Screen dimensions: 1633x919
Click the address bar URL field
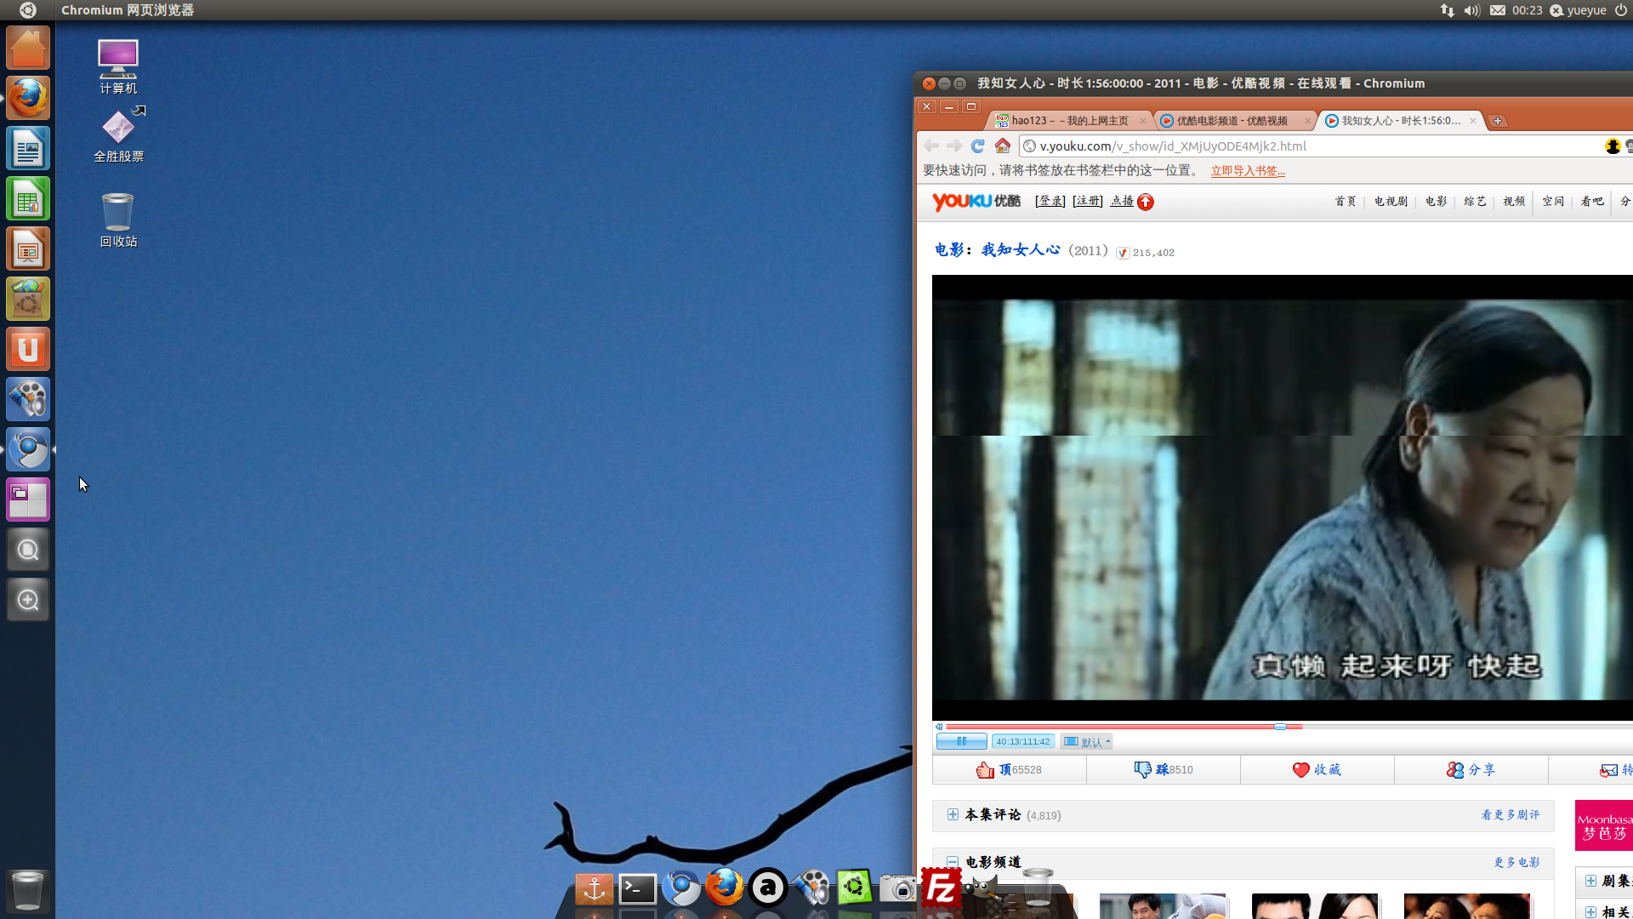click(1310, 146)
